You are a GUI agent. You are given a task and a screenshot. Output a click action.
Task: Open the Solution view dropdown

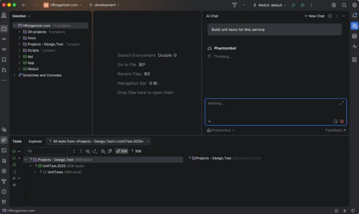click(x=21, y=16)
